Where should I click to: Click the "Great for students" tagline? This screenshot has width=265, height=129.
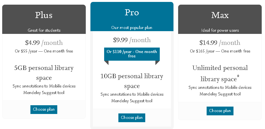[44, 30]
